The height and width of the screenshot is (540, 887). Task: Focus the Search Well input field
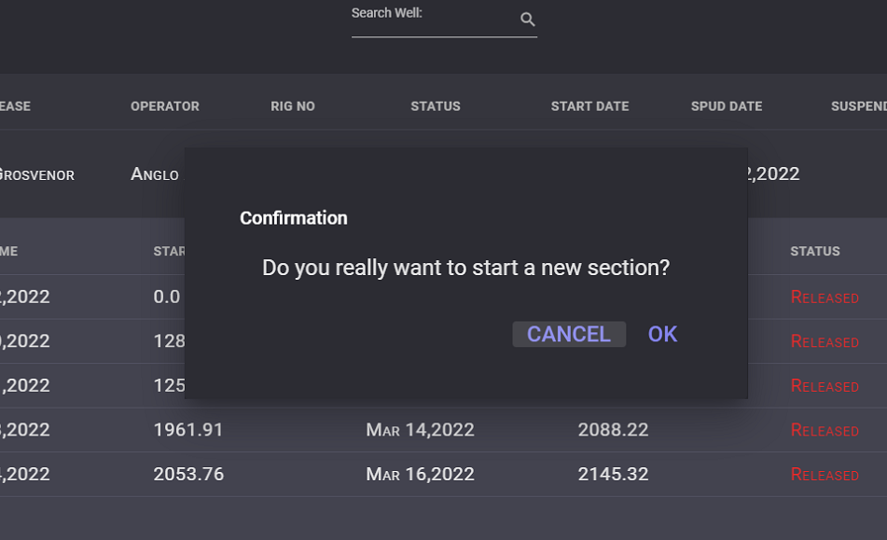pos(434,21)
